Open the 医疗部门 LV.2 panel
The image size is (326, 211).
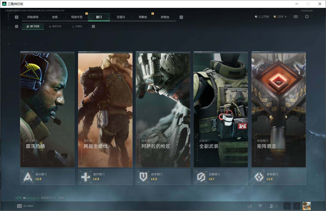point(105,177)
